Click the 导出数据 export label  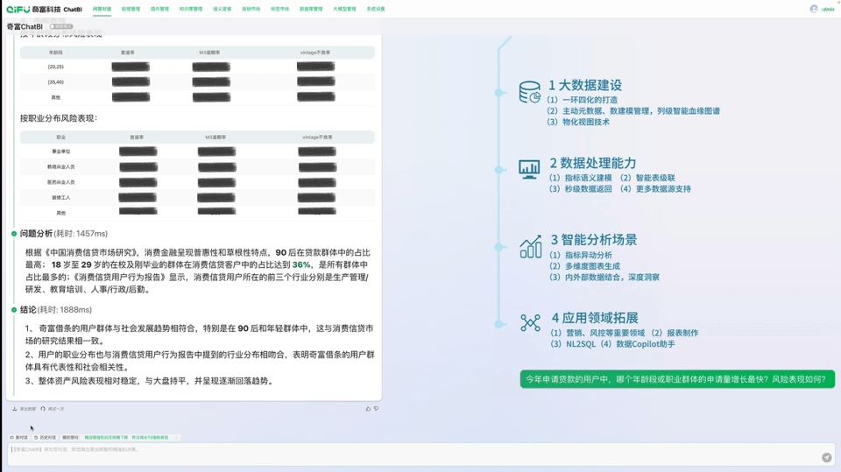coord(28,409)
